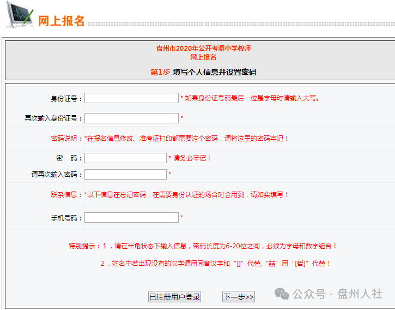The width and height of the screenshot is (395, 310).
Task: Go to the next step with 下一步>>
Action: [238, 297]
